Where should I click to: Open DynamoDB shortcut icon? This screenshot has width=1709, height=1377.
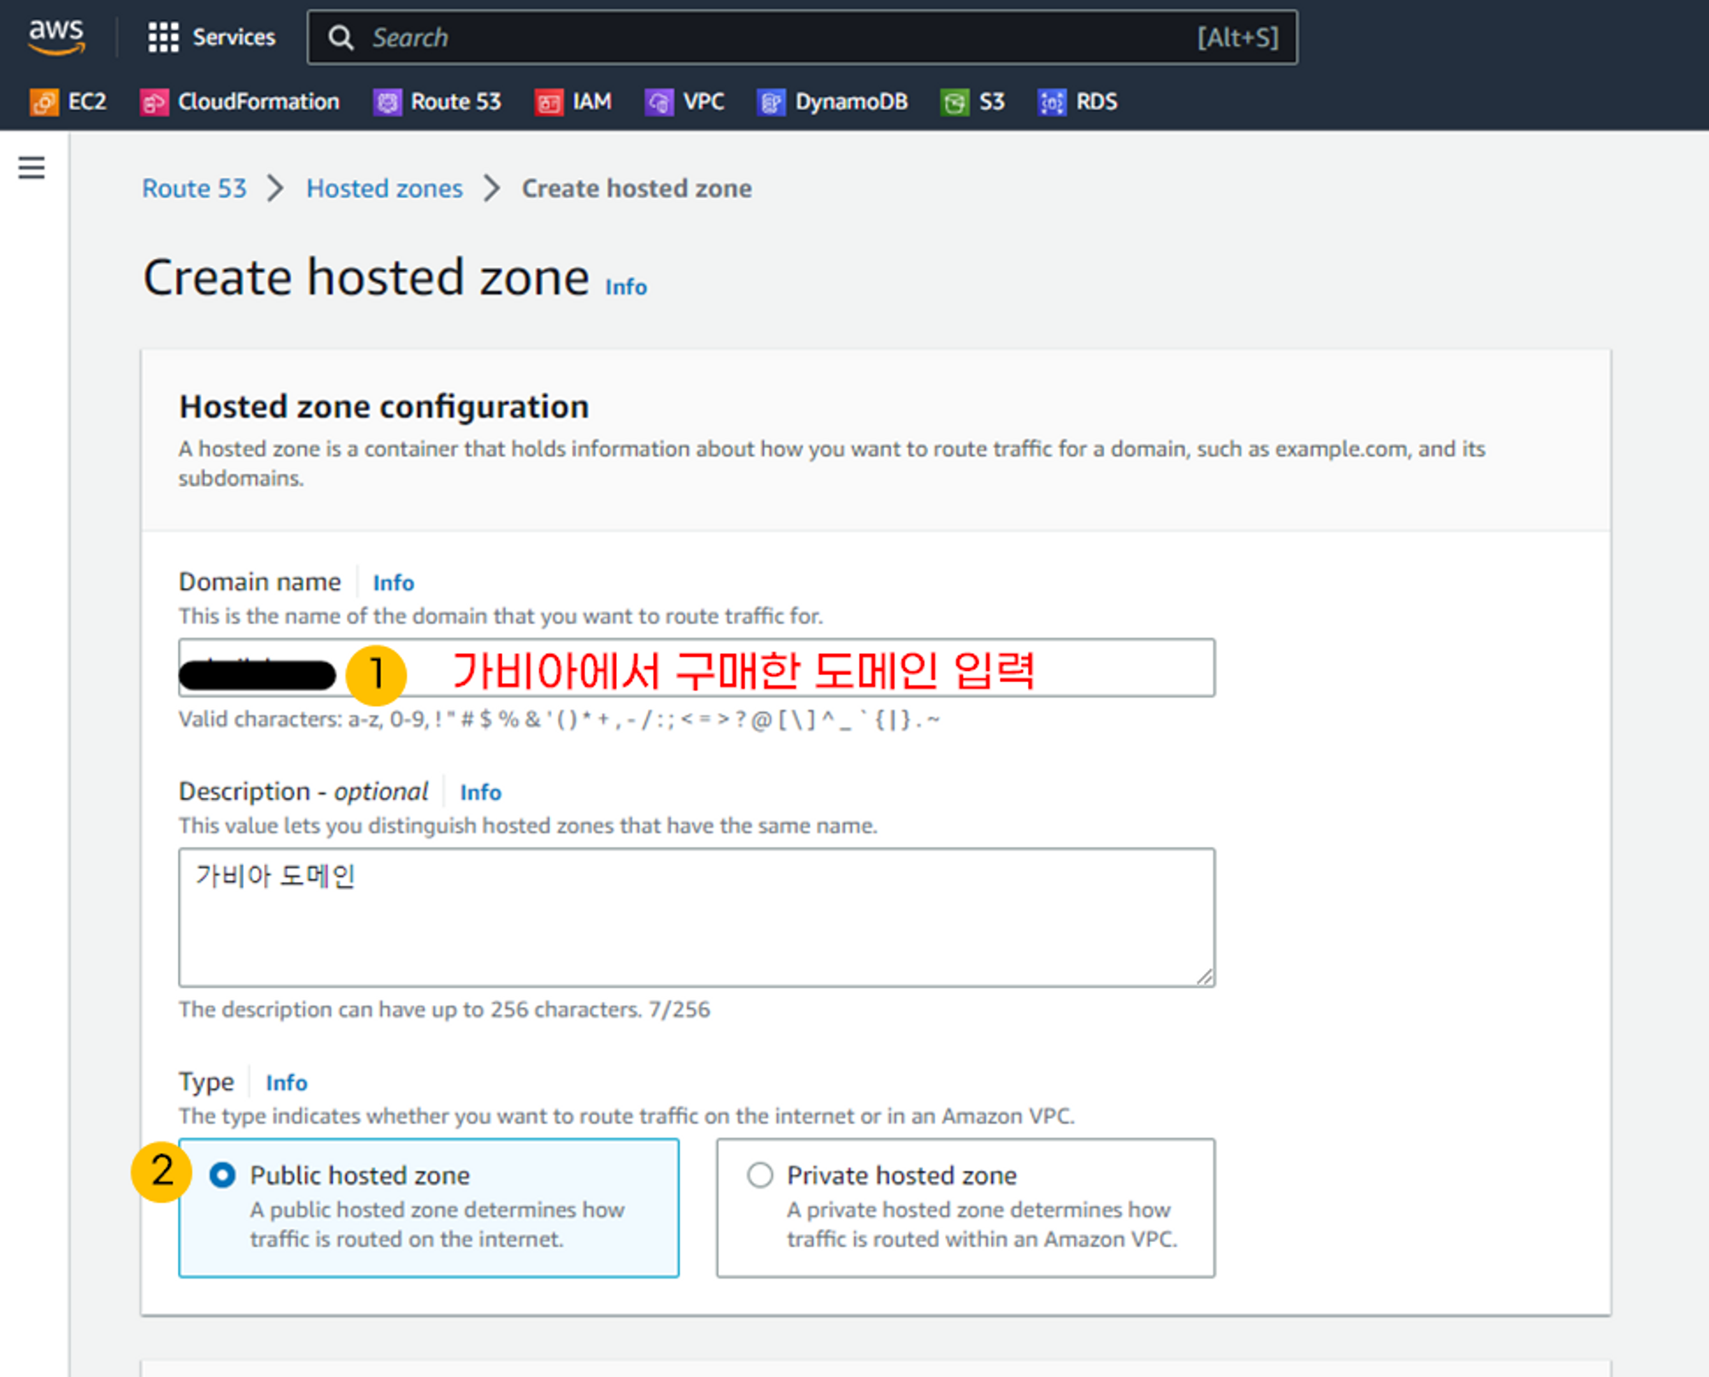(x=771, y=103)
